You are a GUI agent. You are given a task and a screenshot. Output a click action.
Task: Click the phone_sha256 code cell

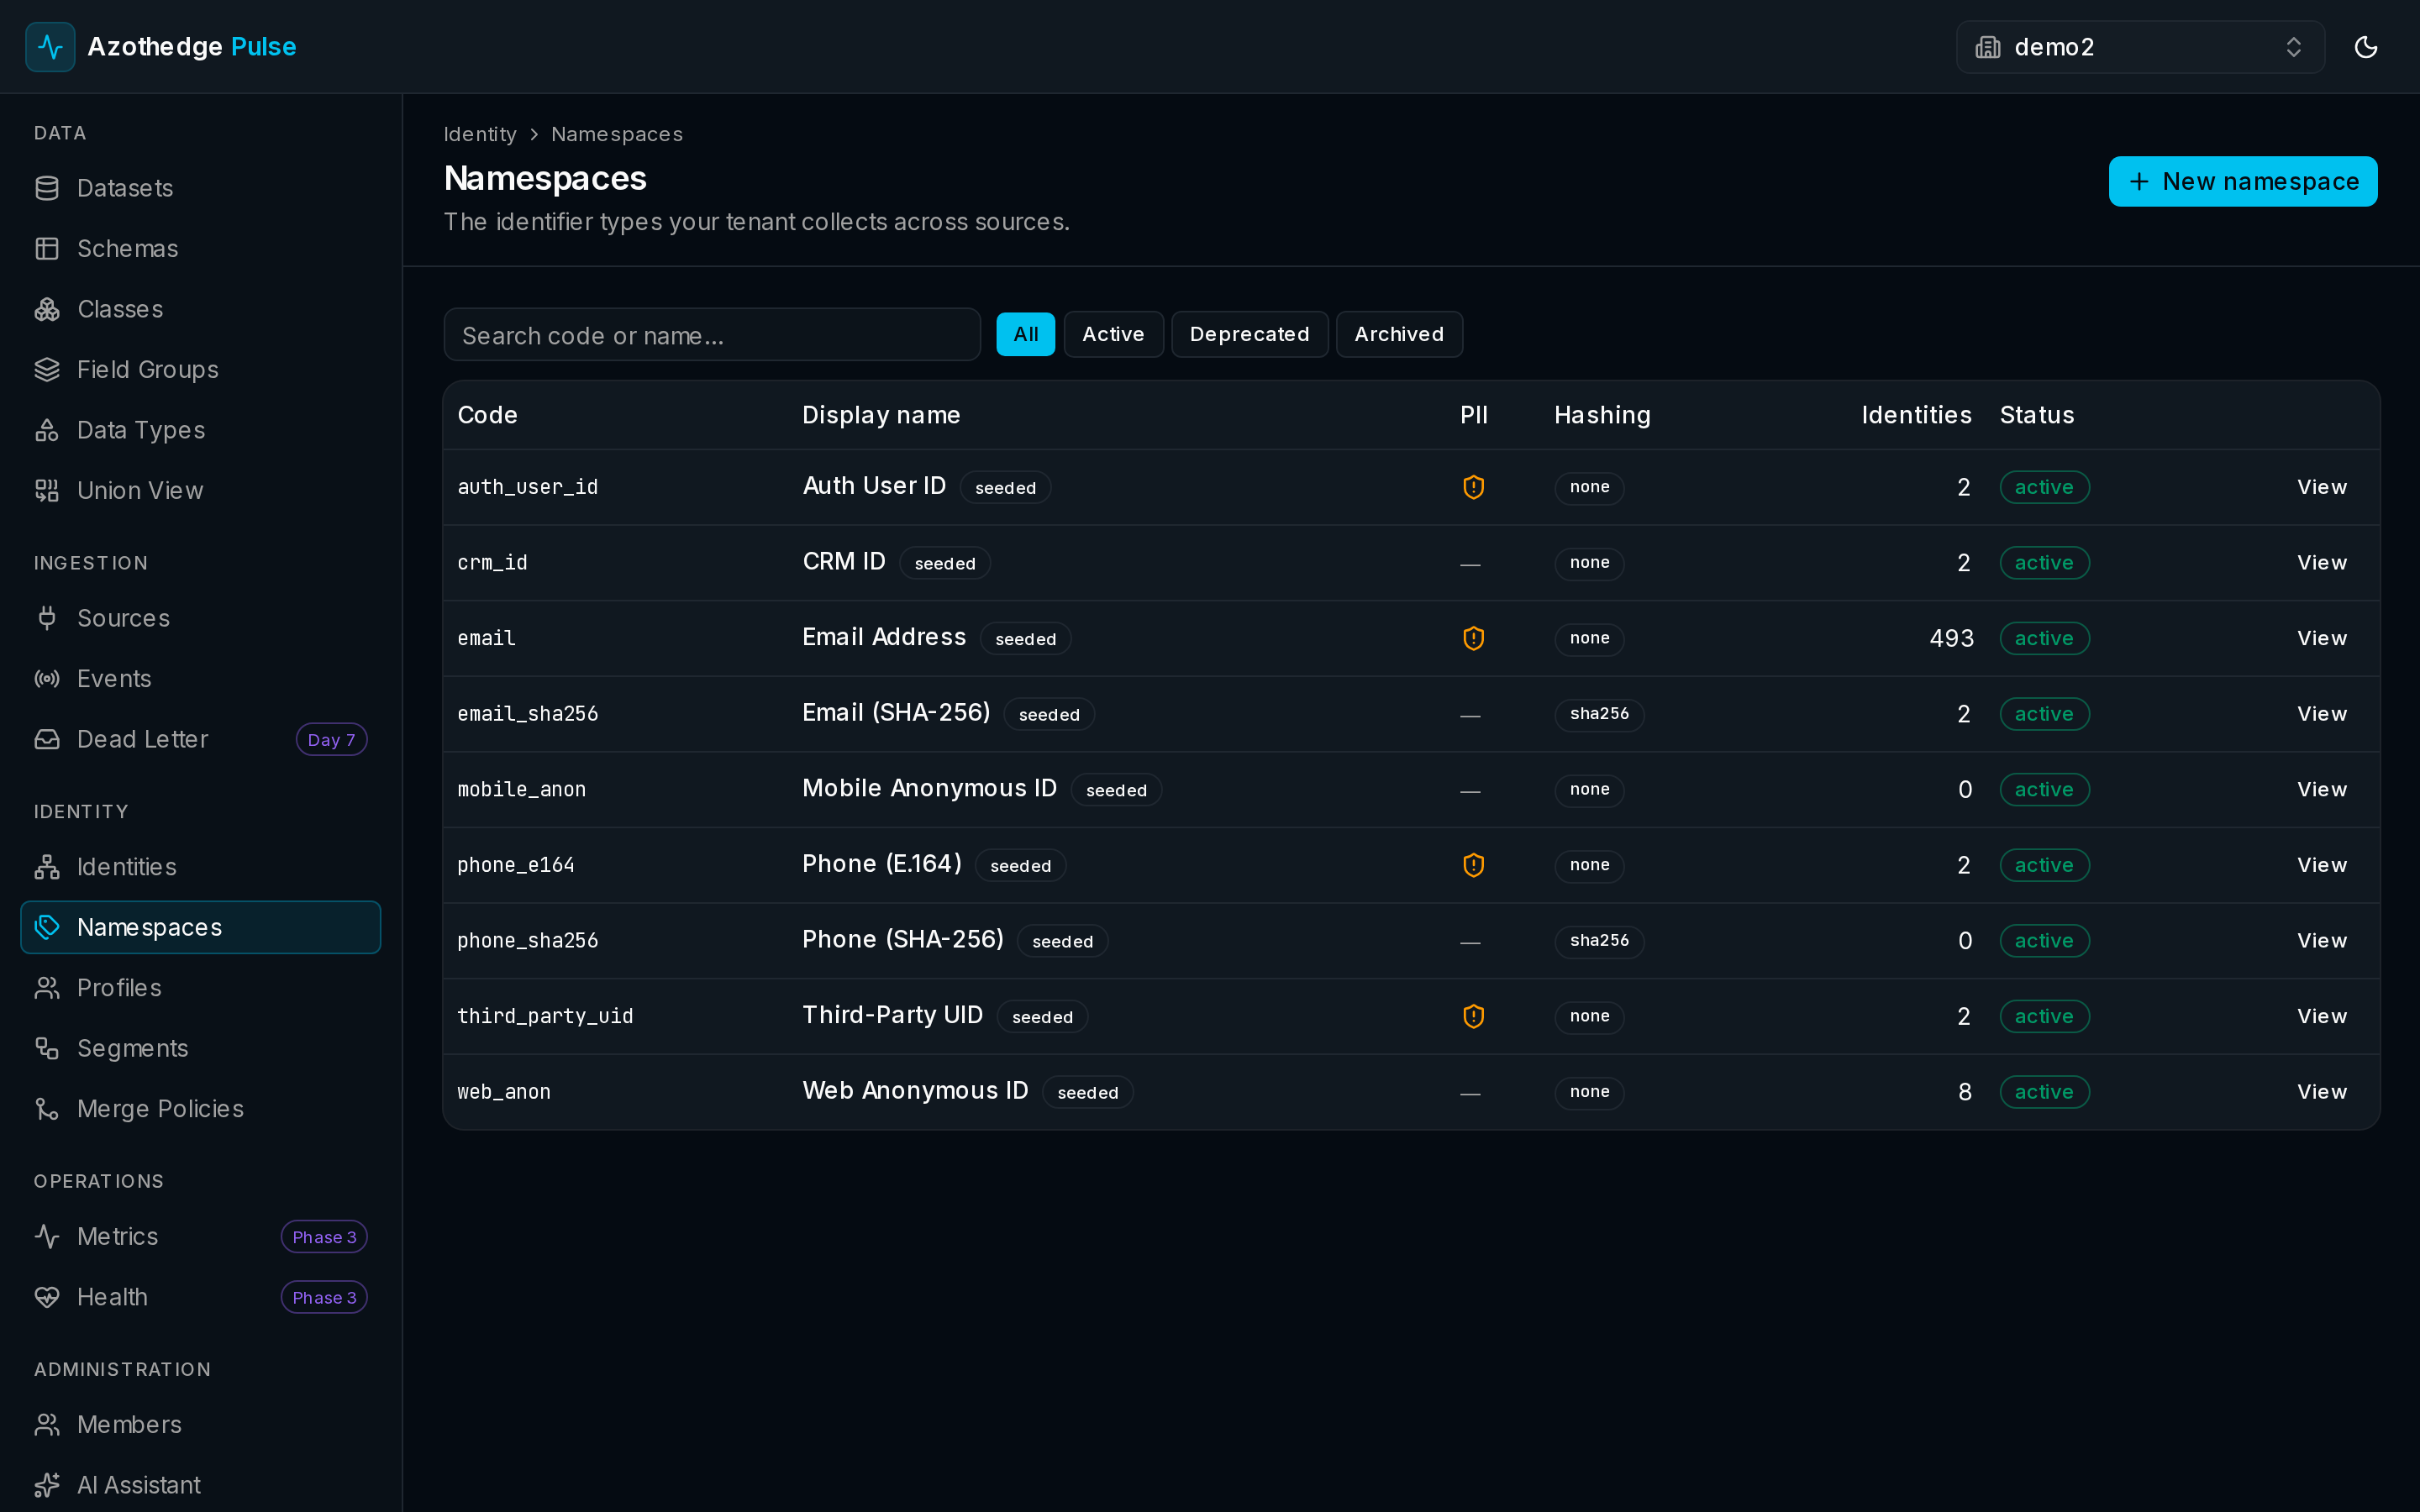[x=527, y=941]
